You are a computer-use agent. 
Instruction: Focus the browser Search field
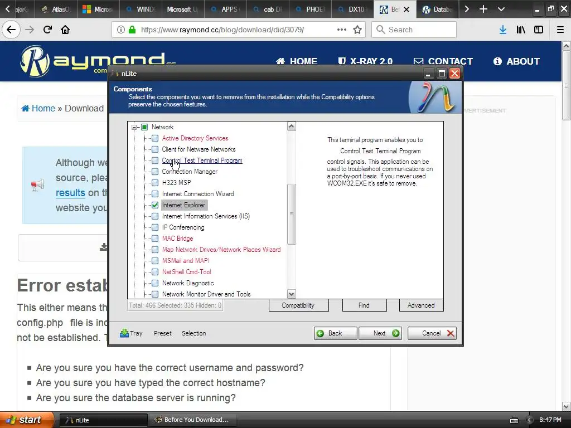[x=414, y=30]
